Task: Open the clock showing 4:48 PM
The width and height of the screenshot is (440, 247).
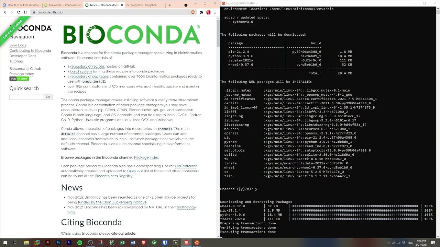Action: (421, 243)
